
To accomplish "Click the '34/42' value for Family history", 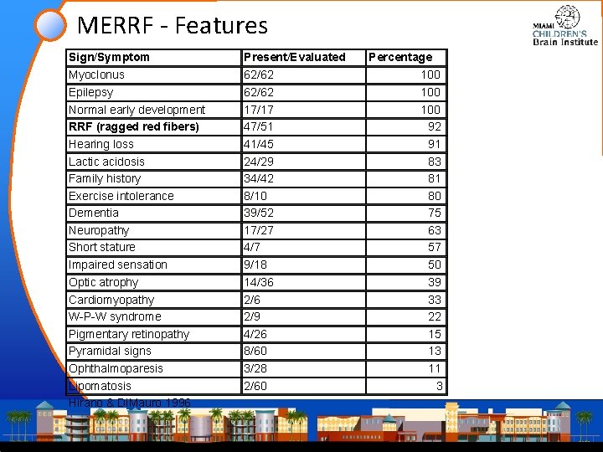I will 259,179.
